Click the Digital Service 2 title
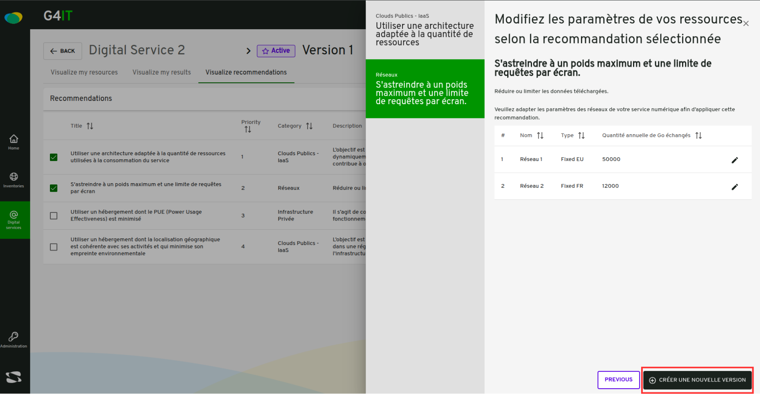The image size is (760, 394). (137, 50)
